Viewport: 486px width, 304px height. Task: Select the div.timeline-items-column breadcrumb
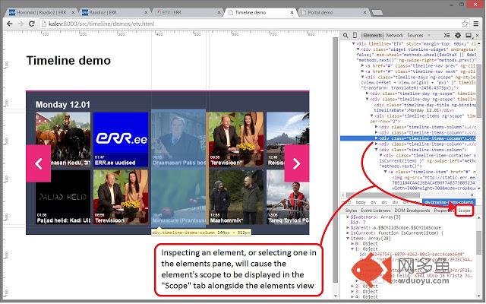tap(449, 202)
